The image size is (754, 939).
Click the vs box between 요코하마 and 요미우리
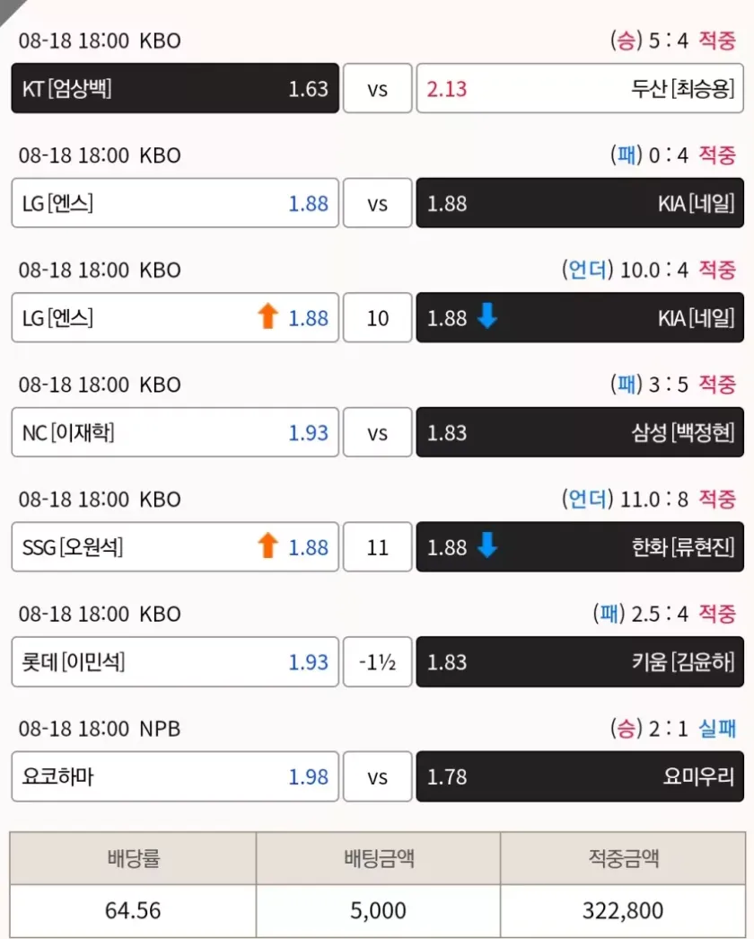click(x=378, y=776)
